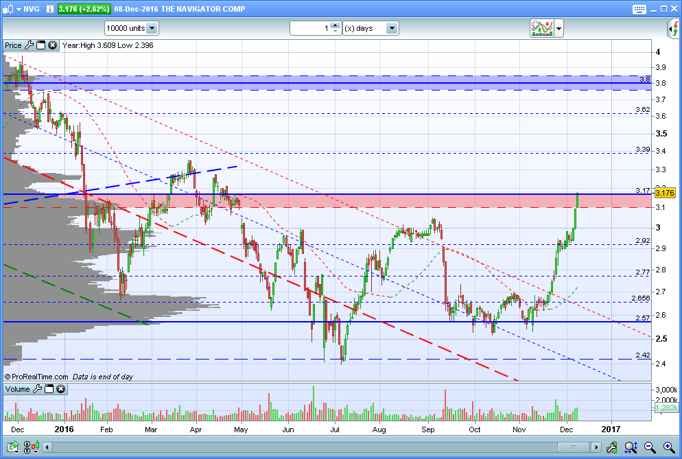Click the green 3.176 (+2.62%) price badge
Image resolution: width=682 pixels, height=459 pixels.
[x=84, y=9]
